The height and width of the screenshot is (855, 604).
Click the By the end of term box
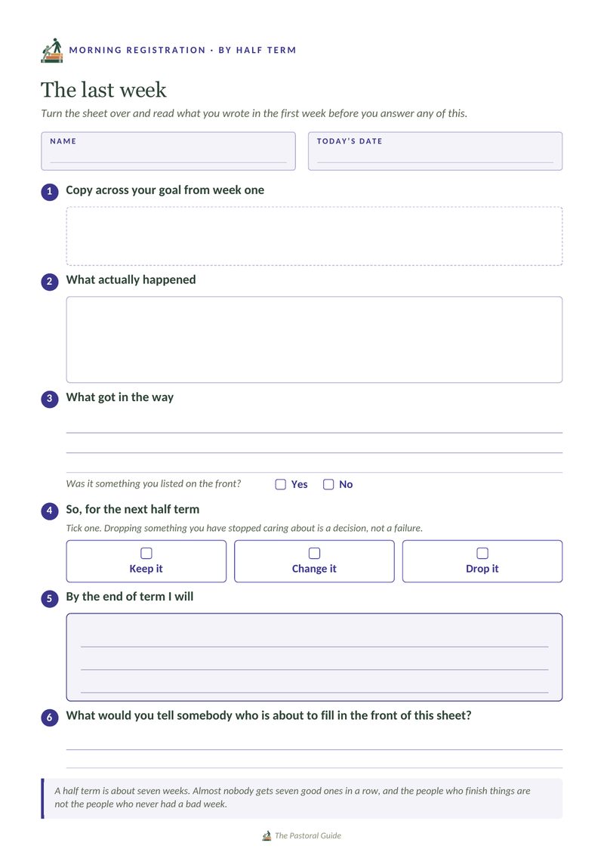point(314,657)
